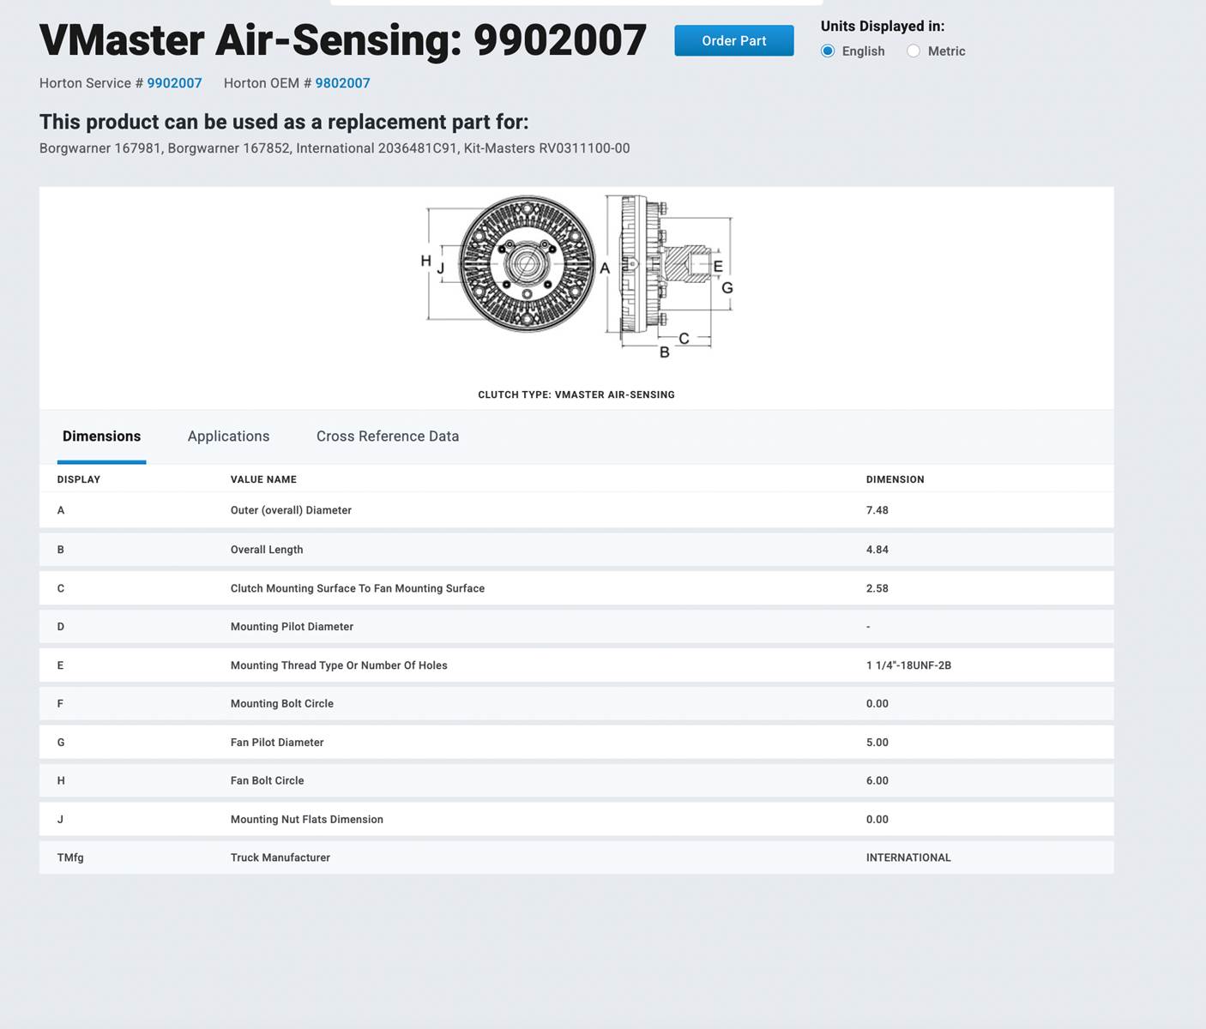The width and height of the screenshot is (1206, 1029).
Task: Open Horton OEM number 9802007 link
Action: pos(342,83)
